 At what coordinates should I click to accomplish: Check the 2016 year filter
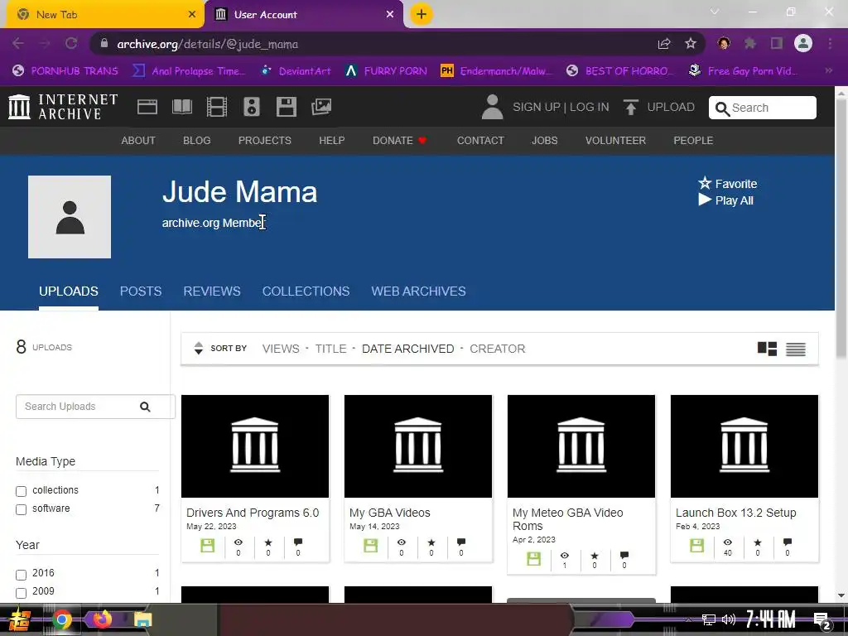[21, 575]
